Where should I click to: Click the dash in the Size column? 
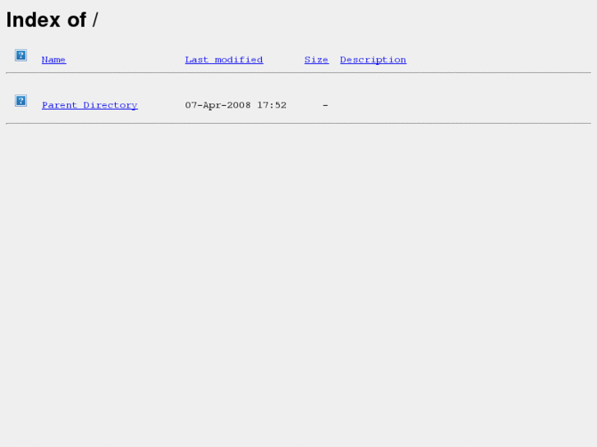(325, 105)
